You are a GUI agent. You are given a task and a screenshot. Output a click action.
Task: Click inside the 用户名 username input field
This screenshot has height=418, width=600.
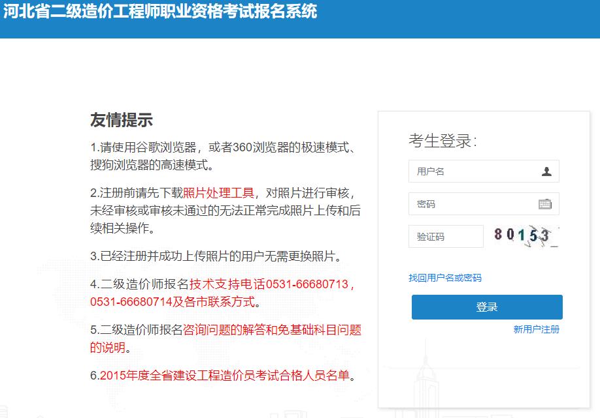coord(471,171)
